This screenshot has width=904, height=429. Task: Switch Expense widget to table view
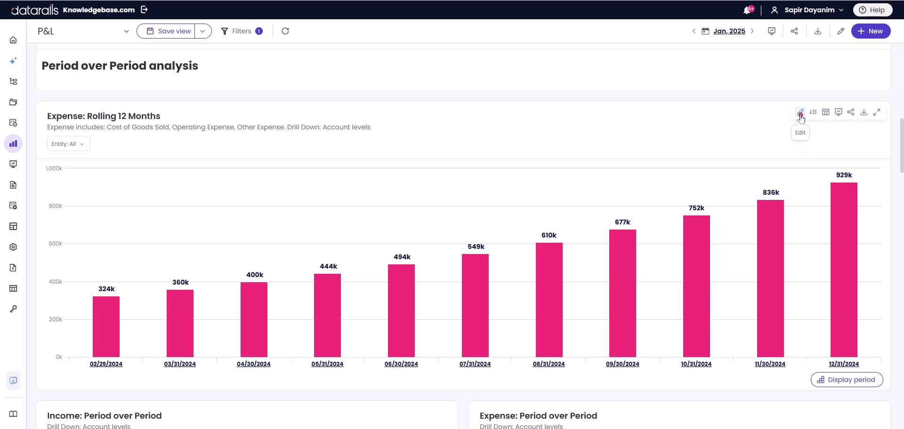coord(825,112)
